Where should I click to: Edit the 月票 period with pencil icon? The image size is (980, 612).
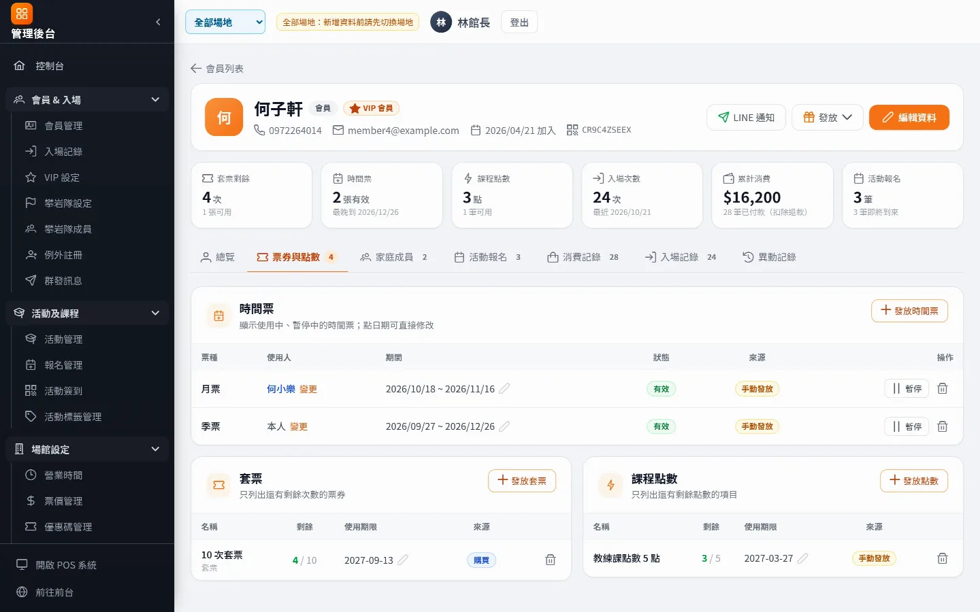504,388
